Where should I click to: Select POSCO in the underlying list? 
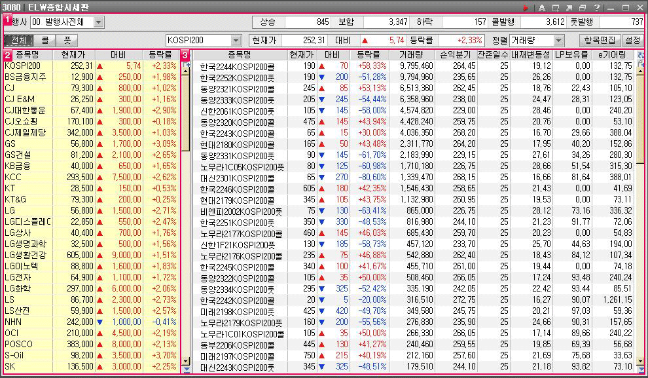[x=91, y=344]
